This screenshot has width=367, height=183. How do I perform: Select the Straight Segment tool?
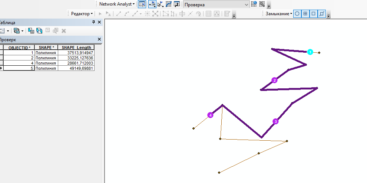119,14
